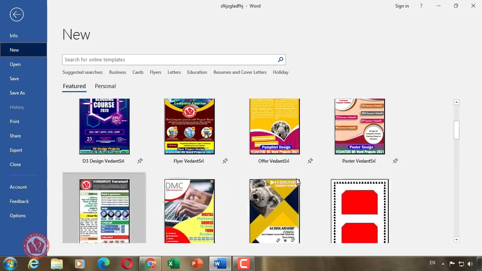This screenshot has width=482, height=271.
Task: Choose Save As from the sidebar
Action: point(23,93)
